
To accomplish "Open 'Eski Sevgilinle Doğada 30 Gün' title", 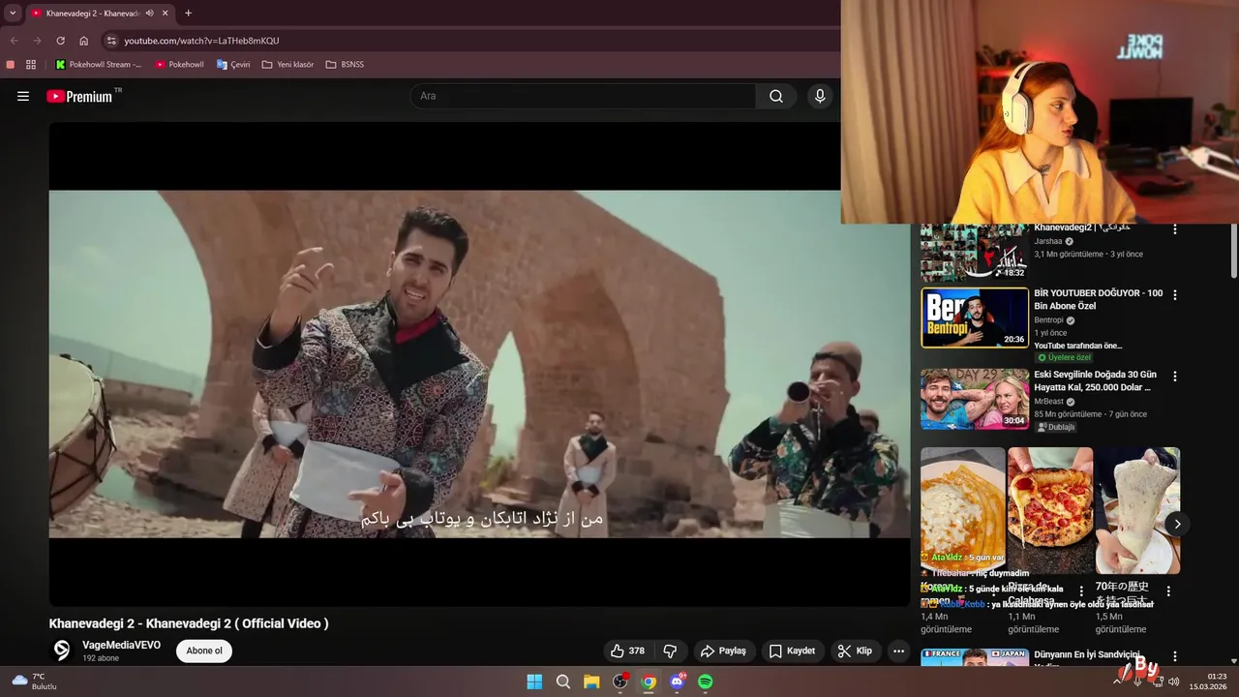I will click(1095, 380).
